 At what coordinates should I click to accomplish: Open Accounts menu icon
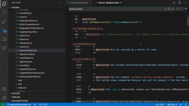(4, 89)
